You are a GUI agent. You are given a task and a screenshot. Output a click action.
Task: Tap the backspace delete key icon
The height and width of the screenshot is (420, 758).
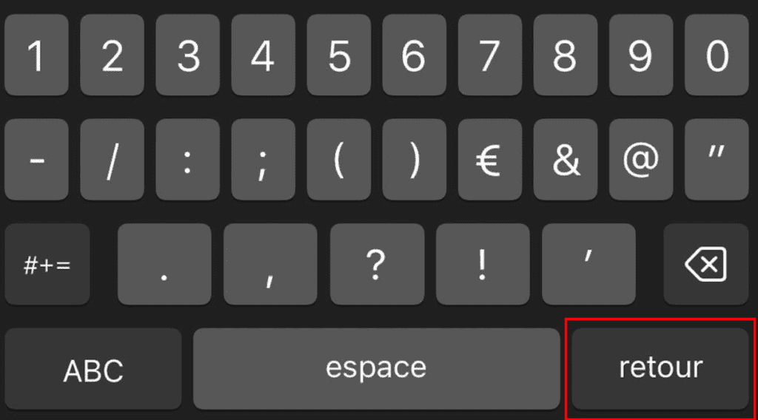(705, 264)
